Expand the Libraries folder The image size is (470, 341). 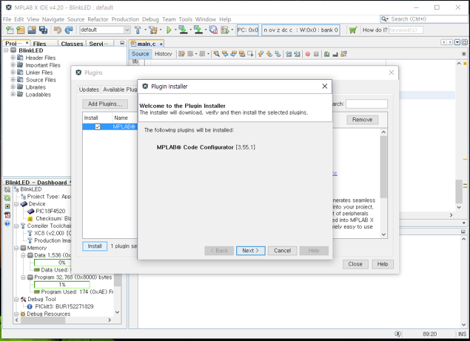coord(13,87)
